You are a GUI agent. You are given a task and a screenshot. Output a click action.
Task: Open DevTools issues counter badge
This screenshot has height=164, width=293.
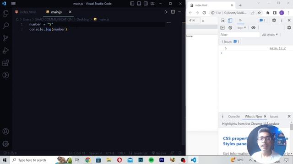[x=262, y=20]
